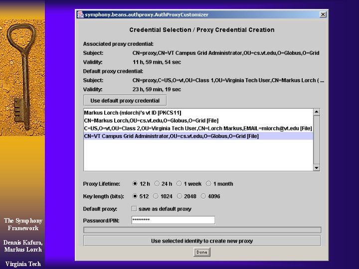Focus the Password/PIN field
This screenshot has height=269, width=359.
click(174, 220)
